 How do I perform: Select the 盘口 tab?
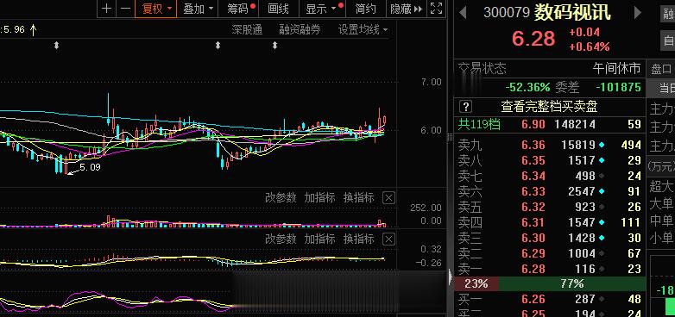pos(661,69)
